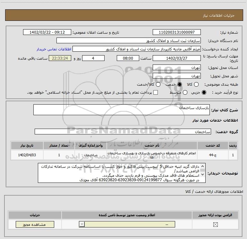Image resolution: width=247 pixels, height=239 pixels.
Task: Click the تعداد / مقدار column header
Action: (59, 145)
